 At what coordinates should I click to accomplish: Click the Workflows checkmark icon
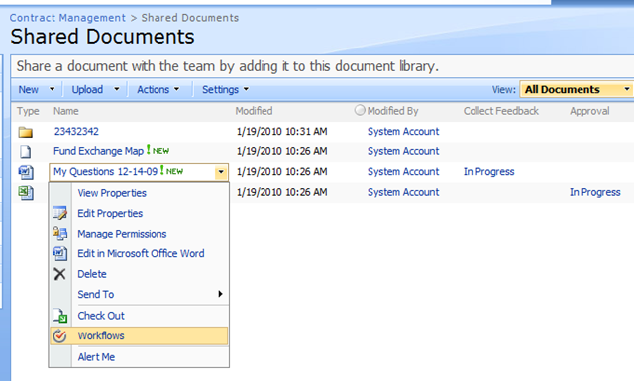[x=59, y=335]
